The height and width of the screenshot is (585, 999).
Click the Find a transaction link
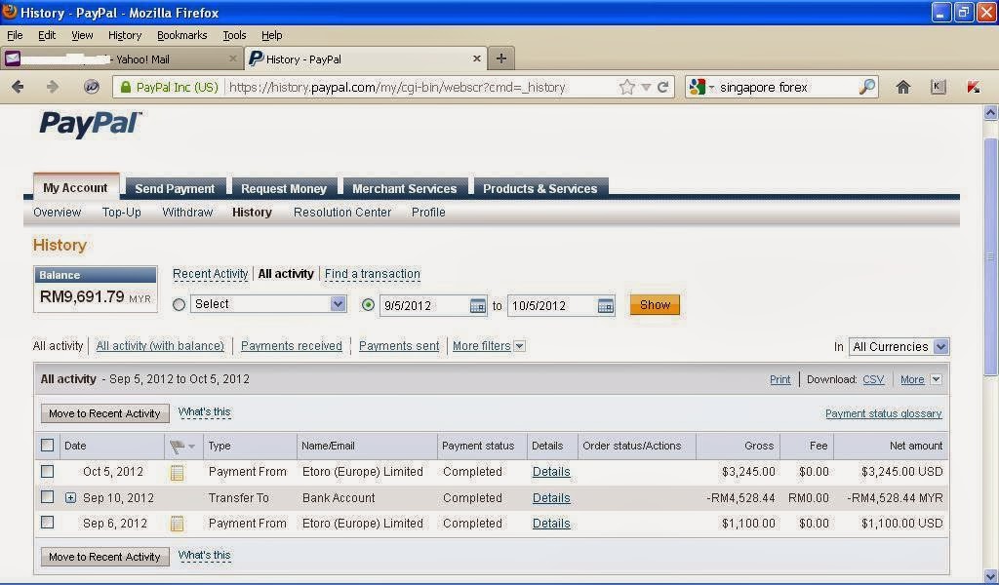[372, 274]
